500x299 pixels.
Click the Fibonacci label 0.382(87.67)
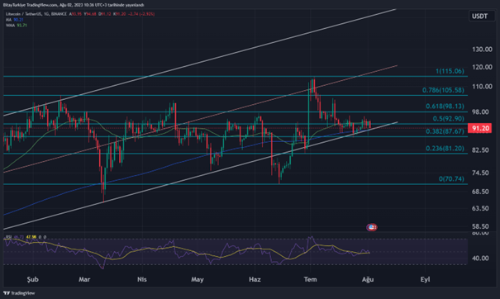445,131
